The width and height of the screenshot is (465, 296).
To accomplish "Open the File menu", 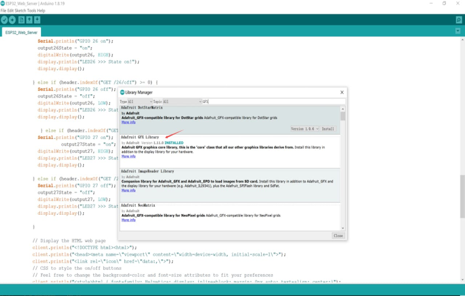I will pyautogui.click(x=4, y=11).
